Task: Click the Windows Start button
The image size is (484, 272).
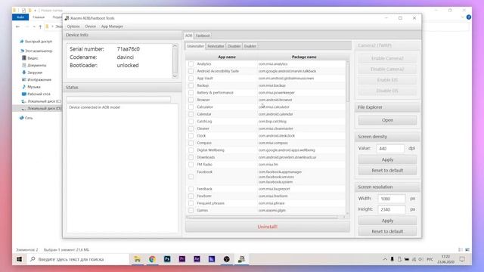Action: point(19,259)
